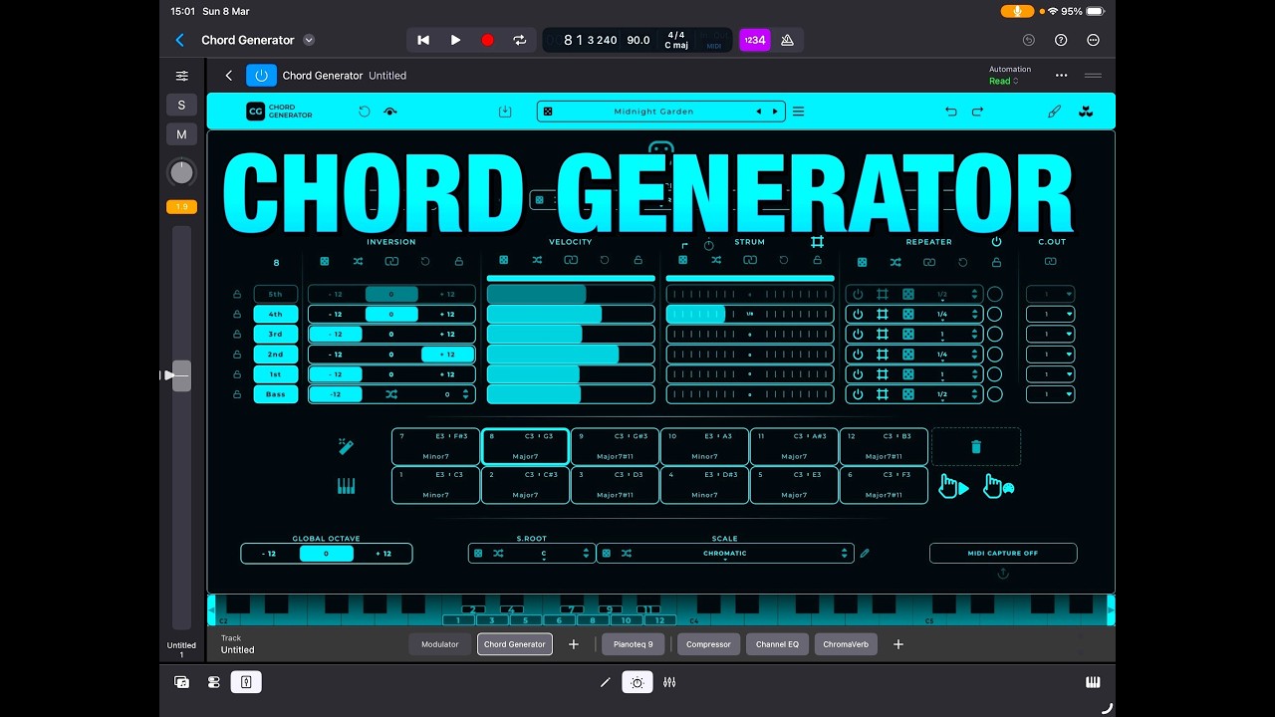Toggle the metronome icon
This screenshot has height=717, width=1275.
[x=788, y=40]
